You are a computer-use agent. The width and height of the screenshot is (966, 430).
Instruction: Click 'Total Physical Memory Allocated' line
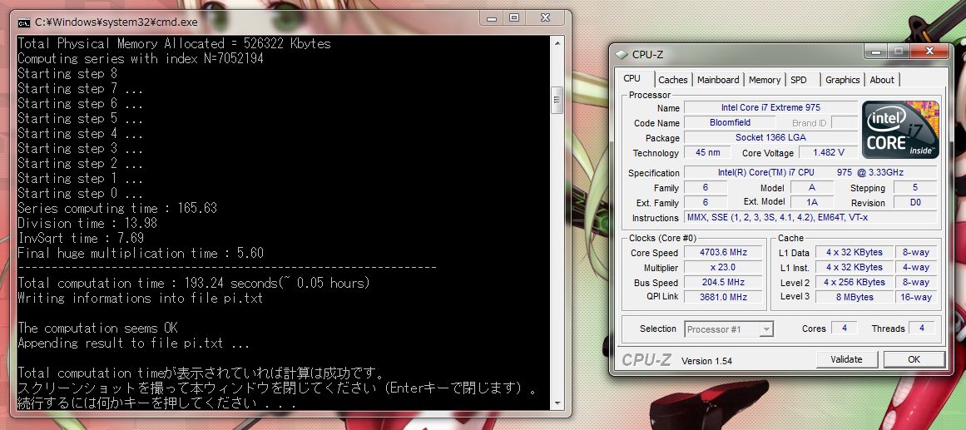tap(174, 44)
